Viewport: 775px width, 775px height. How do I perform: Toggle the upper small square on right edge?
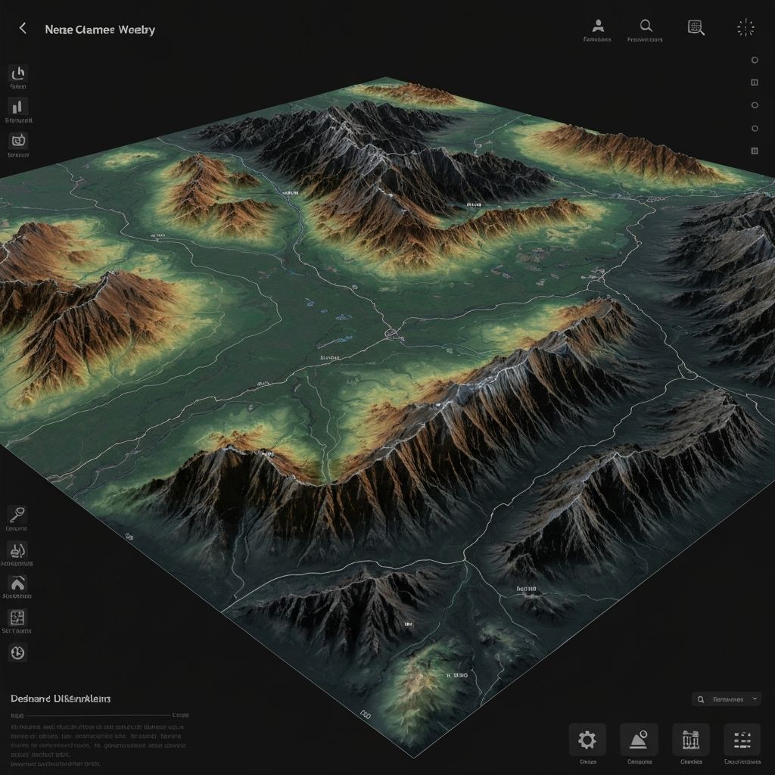[x=755, y=82]
